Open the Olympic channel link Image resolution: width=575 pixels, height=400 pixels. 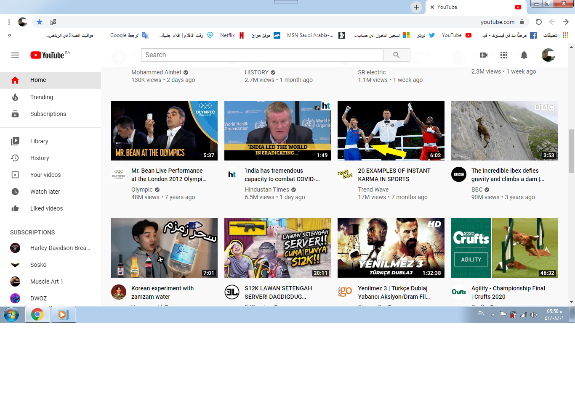(x=142, y=189)
